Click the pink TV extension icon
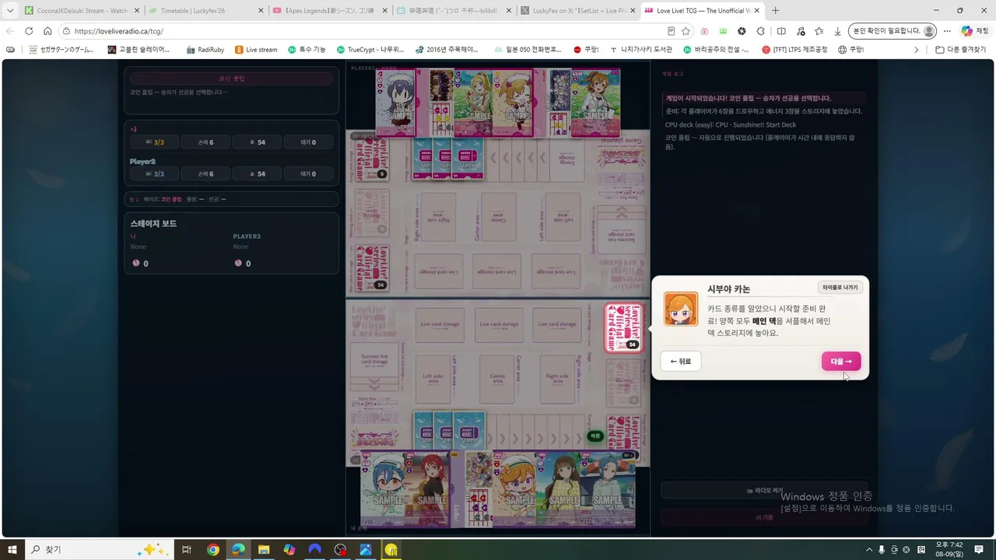This screenshot has width=996, height=560. pos(704,31)
